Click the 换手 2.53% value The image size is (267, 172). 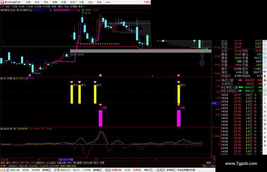[x=238, y=69]
